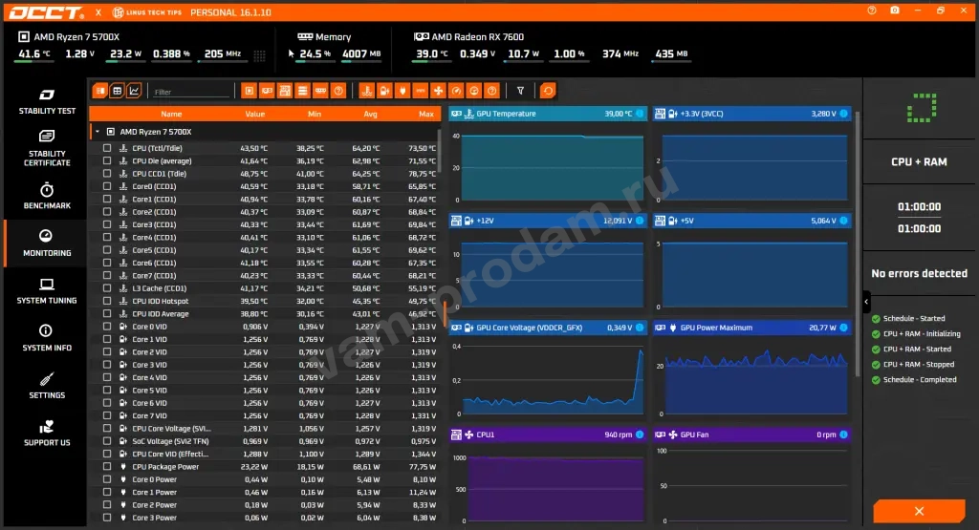
Task: Go to the Benchmark section
Action: [47, 196]
